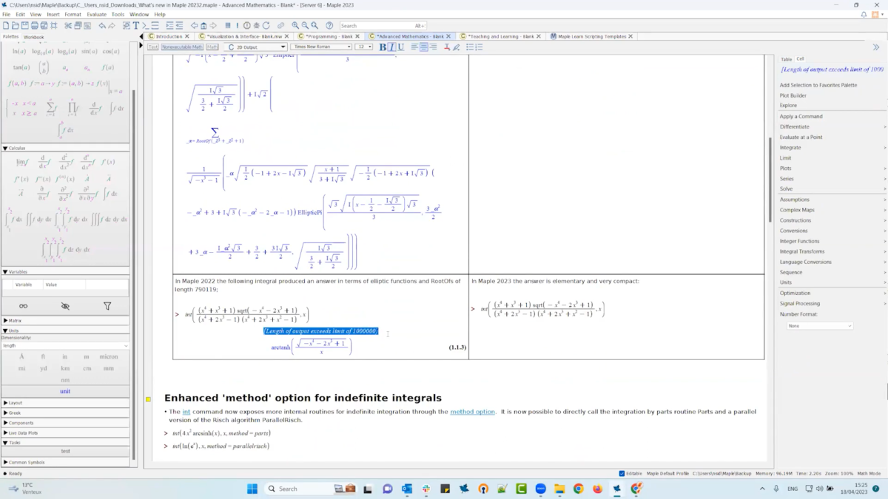The image size is (888, 499).
Task: Toggle the Editable checkbox in status bar
Action: [x=622, y=473]
